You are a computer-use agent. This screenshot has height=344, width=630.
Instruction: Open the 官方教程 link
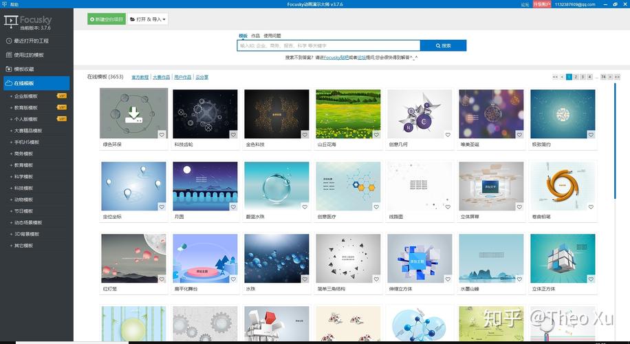[x=140, y=77]
